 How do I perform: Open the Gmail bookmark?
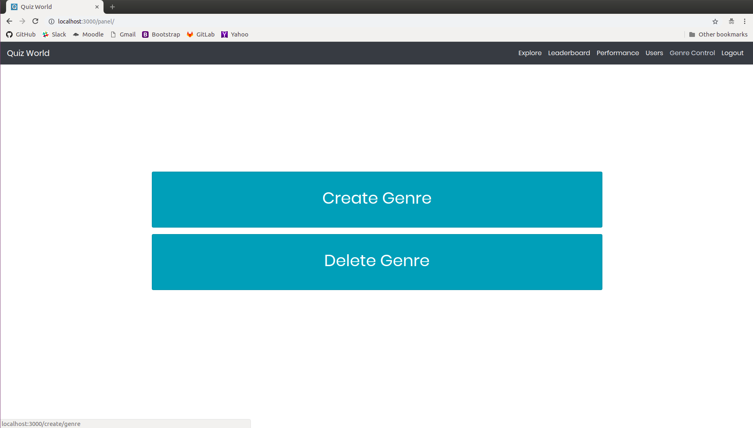point(123,34)
